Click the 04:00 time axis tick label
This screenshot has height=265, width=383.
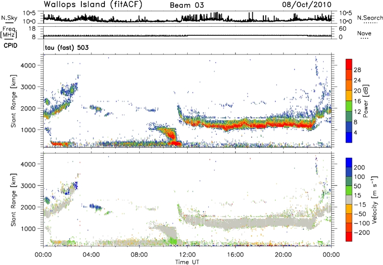point(91,255)
